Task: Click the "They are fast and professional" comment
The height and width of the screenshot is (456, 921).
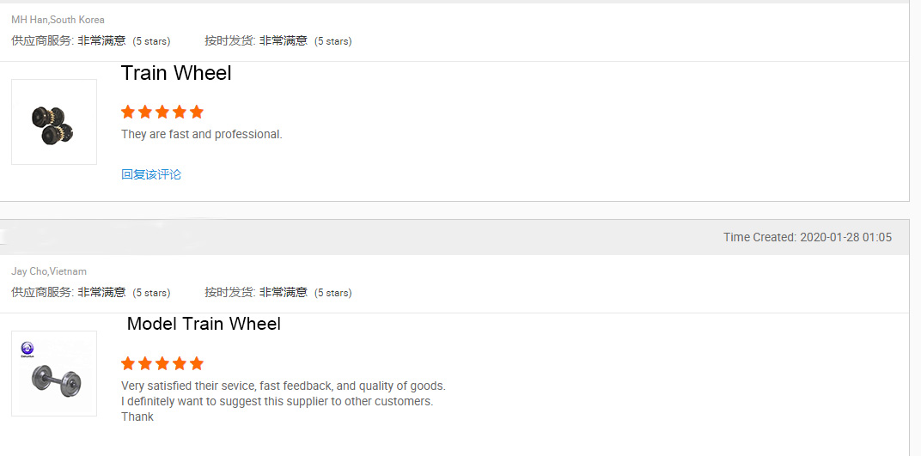Action: coord(201,134)
